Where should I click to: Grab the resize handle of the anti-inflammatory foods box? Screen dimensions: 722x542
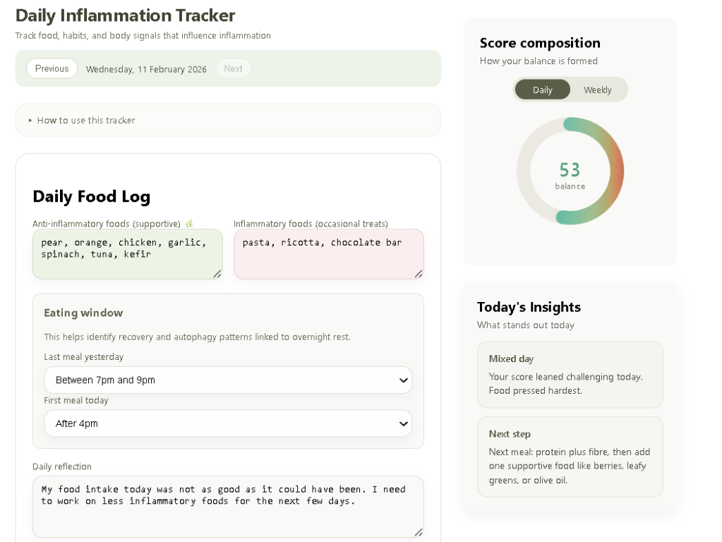[x=217, y=274]
